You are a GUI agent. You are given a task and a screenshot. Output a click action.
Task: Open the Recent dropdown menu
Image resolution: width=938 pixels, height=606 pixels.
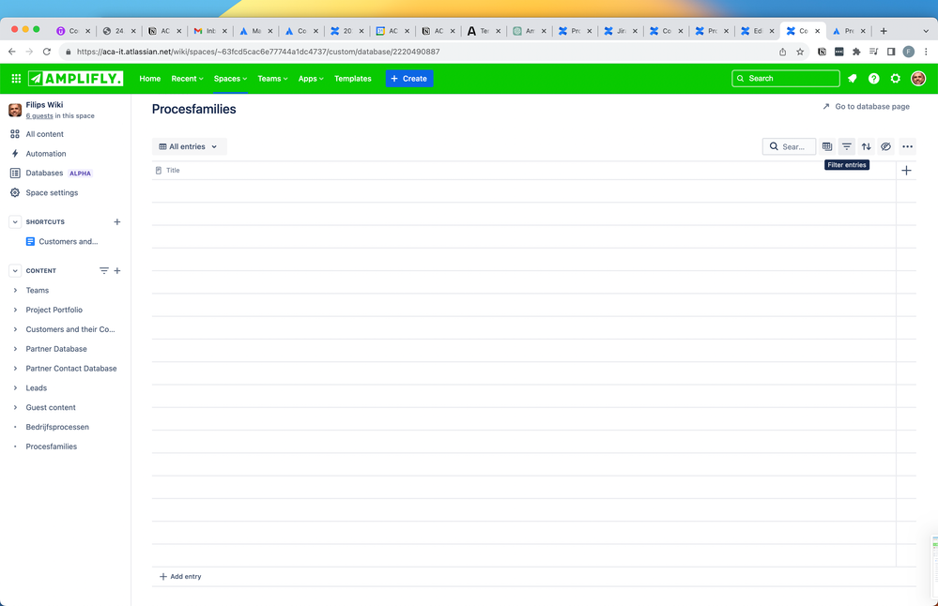pos(187,78)
